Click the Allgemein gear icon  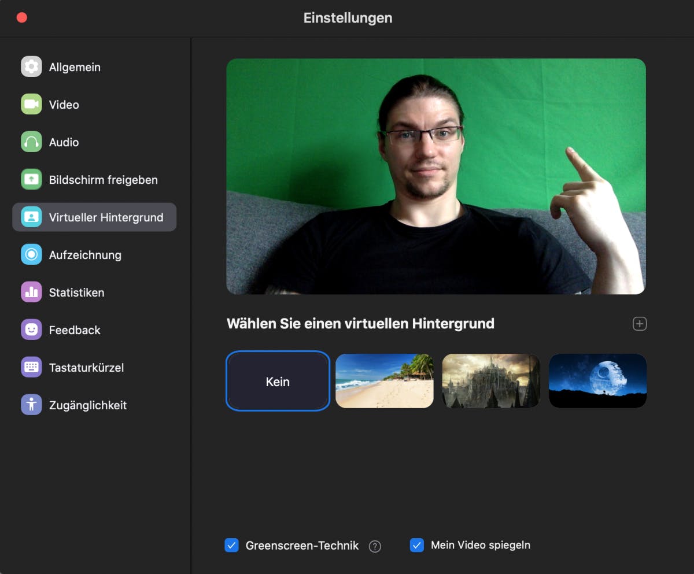(31, 67)
